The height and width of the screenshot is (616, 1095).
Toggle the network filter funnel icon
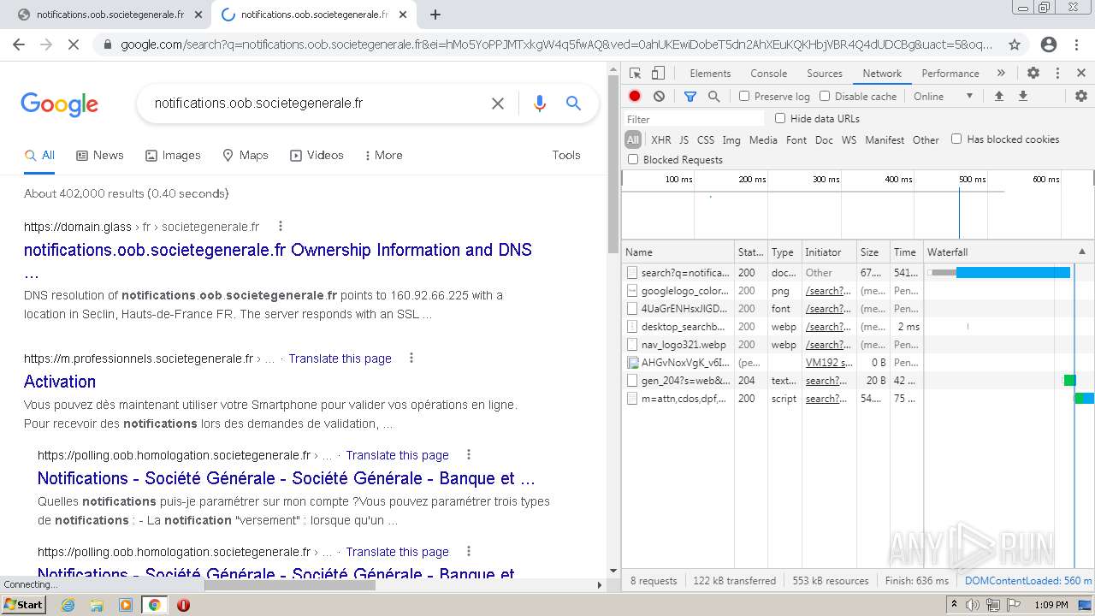tap(690, 97)
